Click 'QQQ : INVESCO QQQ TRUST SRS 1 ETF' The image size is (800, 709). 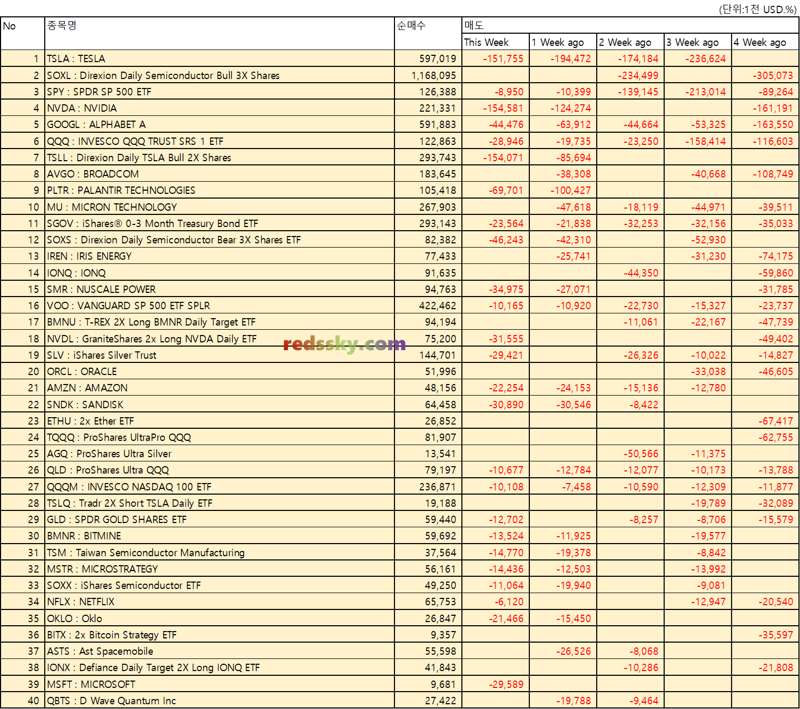point(220,141)
